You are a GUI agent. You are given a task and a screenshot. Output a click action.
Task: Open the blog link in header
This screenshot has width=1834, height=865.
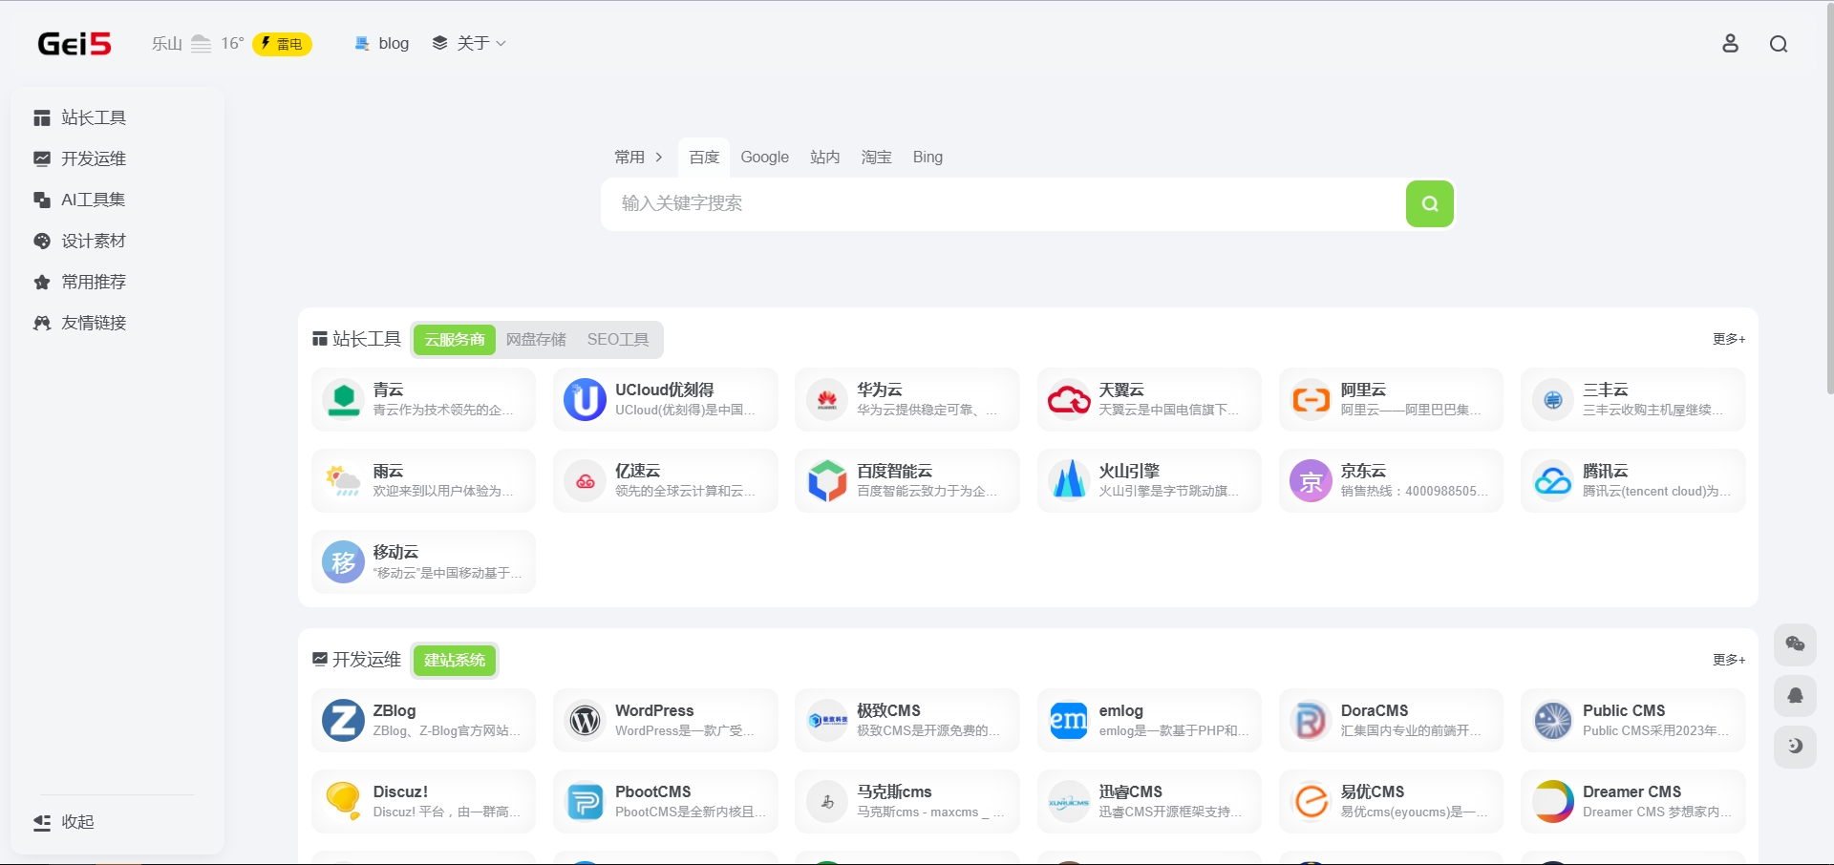tap(381, 43)
